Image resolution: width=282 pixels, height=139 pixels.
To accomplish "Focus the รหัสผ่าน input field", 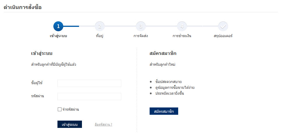I will [x=89, y=96].
